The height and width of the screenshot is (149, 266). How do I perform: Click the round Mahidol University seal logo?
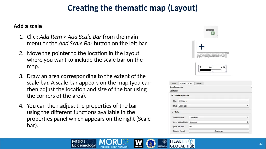coord(151,144)
